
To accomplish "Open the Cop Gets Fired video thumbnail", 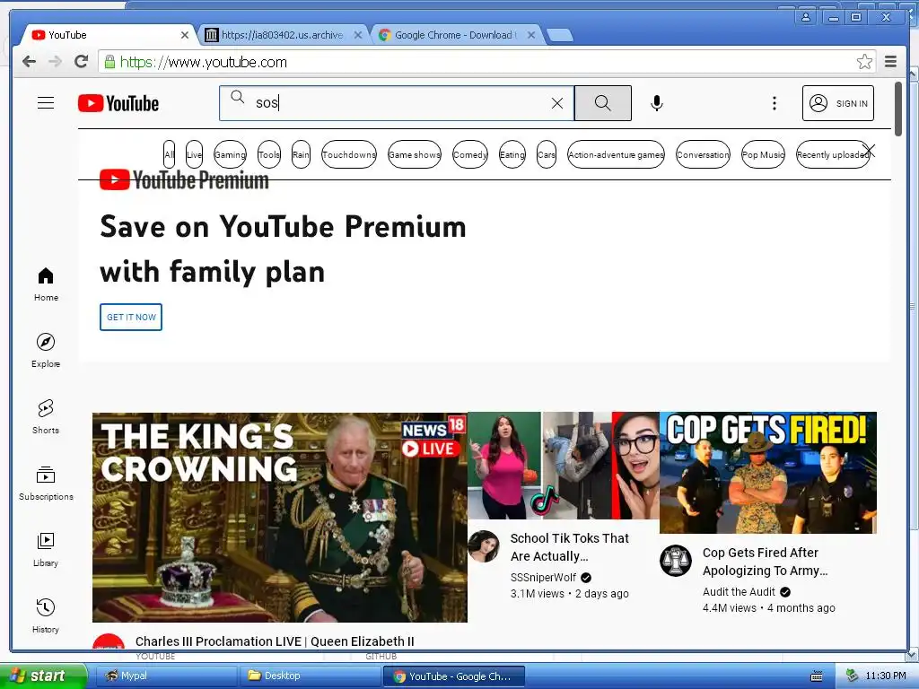I will [x=768, y=472].
